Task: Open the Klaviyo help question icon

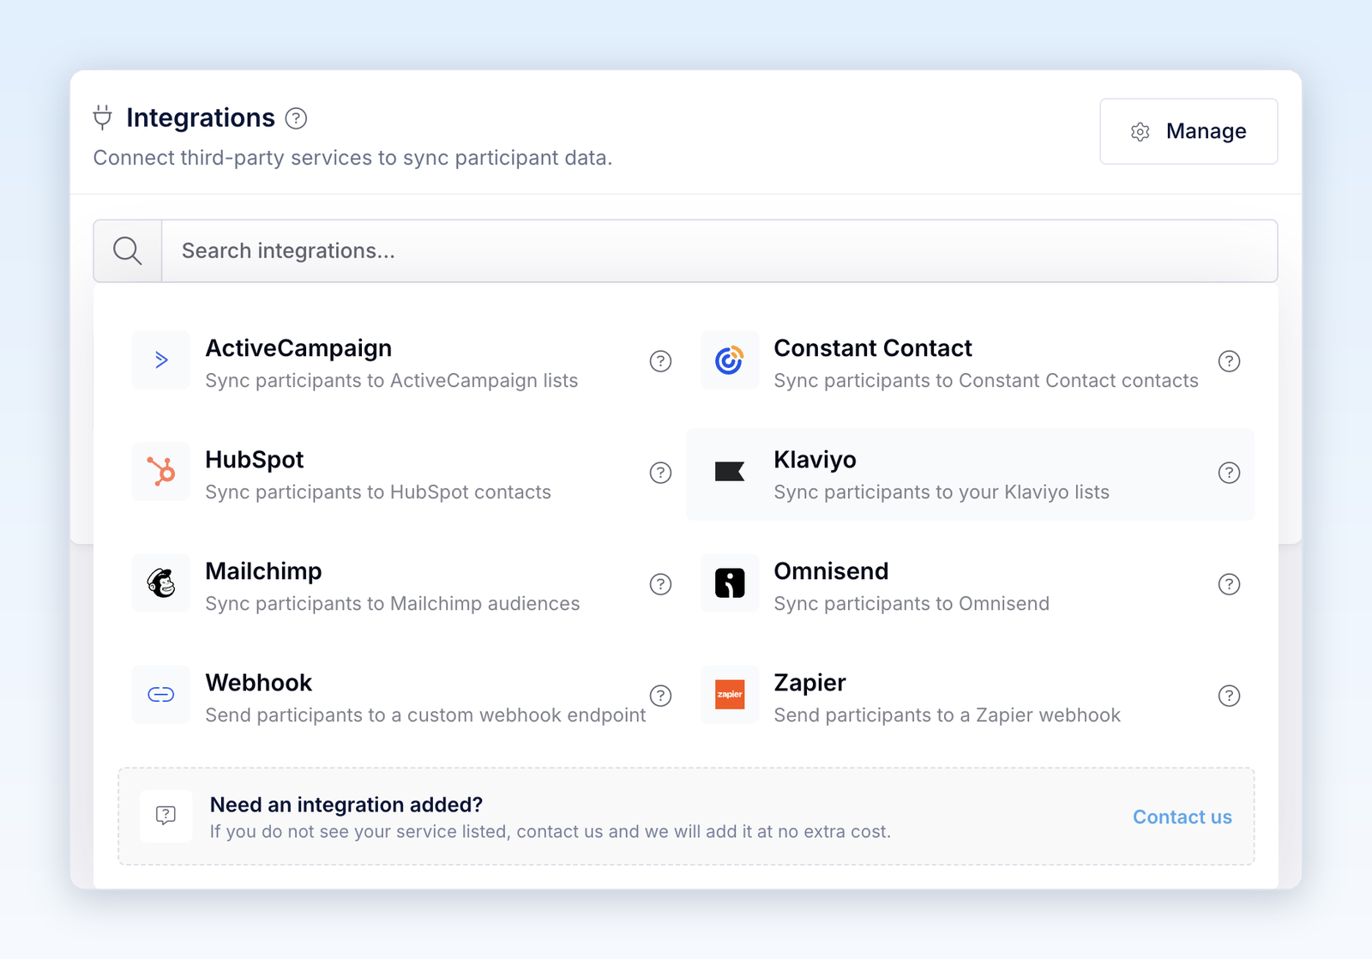Action: pos(1229,473)
